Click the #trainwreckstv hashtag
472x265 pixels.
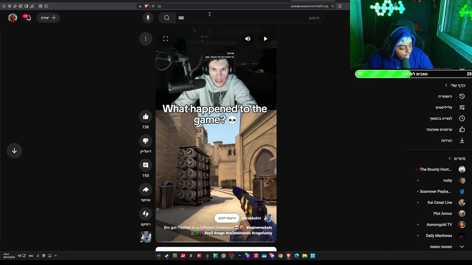[x=259, y=227]
